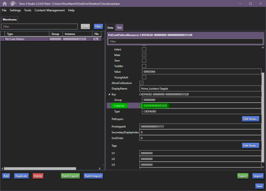Focus the Warehouse filter input field
This screenshot has width=266, height=191.
(39, 27)
